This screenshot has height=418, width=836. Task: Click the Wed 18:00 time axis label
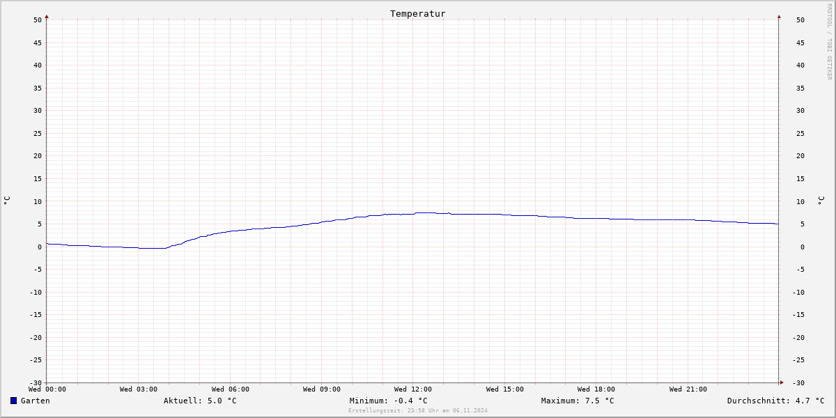pos(596,389)
